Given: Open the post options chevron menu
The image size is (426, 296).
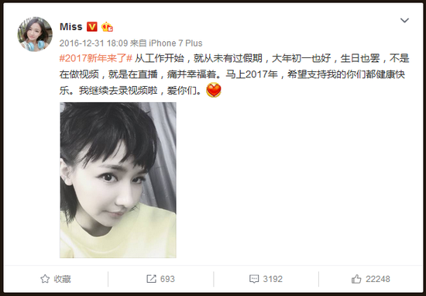Looking at the screenshot, I should pos(404,20).
